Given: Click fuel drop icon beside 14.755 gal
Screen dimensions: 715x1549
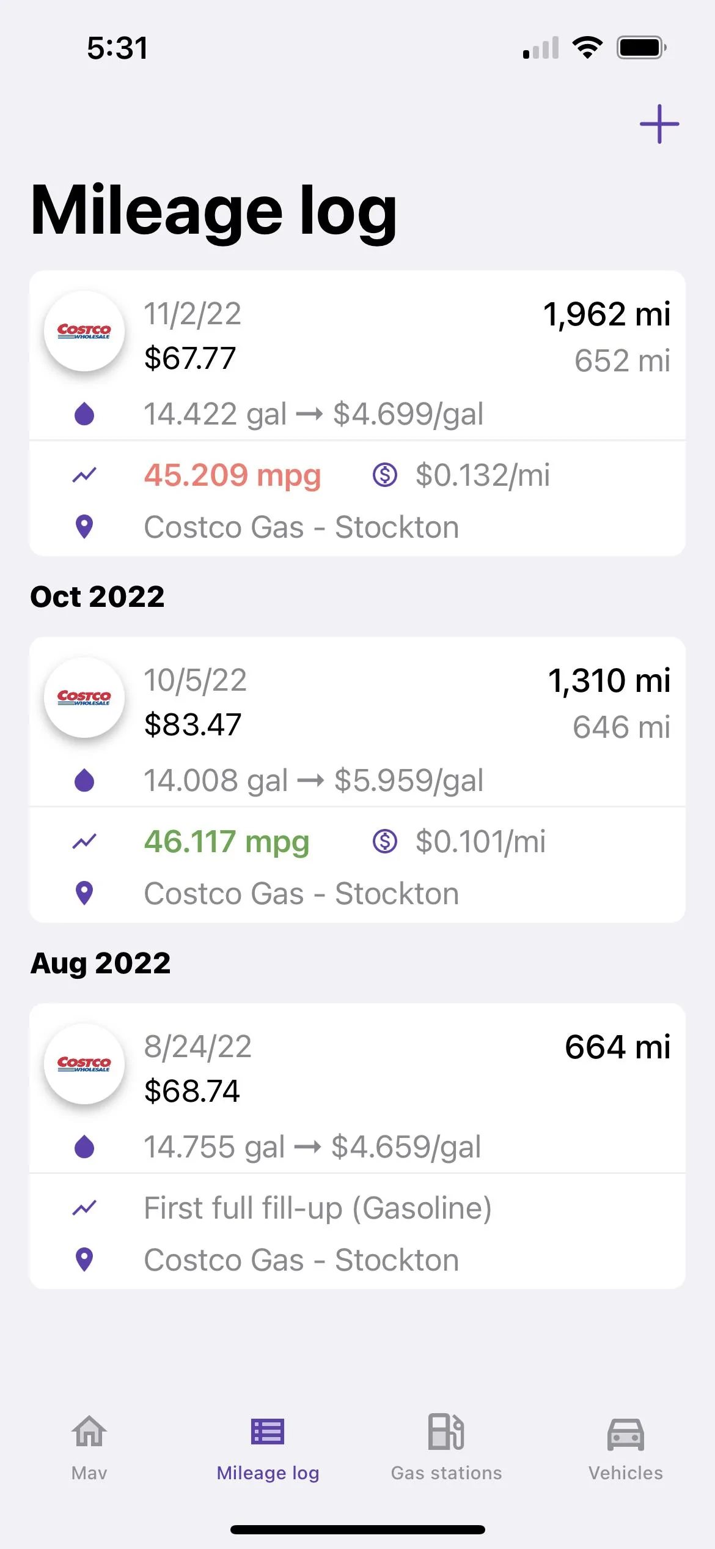Looking at the screenshot, I should coord(84,1146).
